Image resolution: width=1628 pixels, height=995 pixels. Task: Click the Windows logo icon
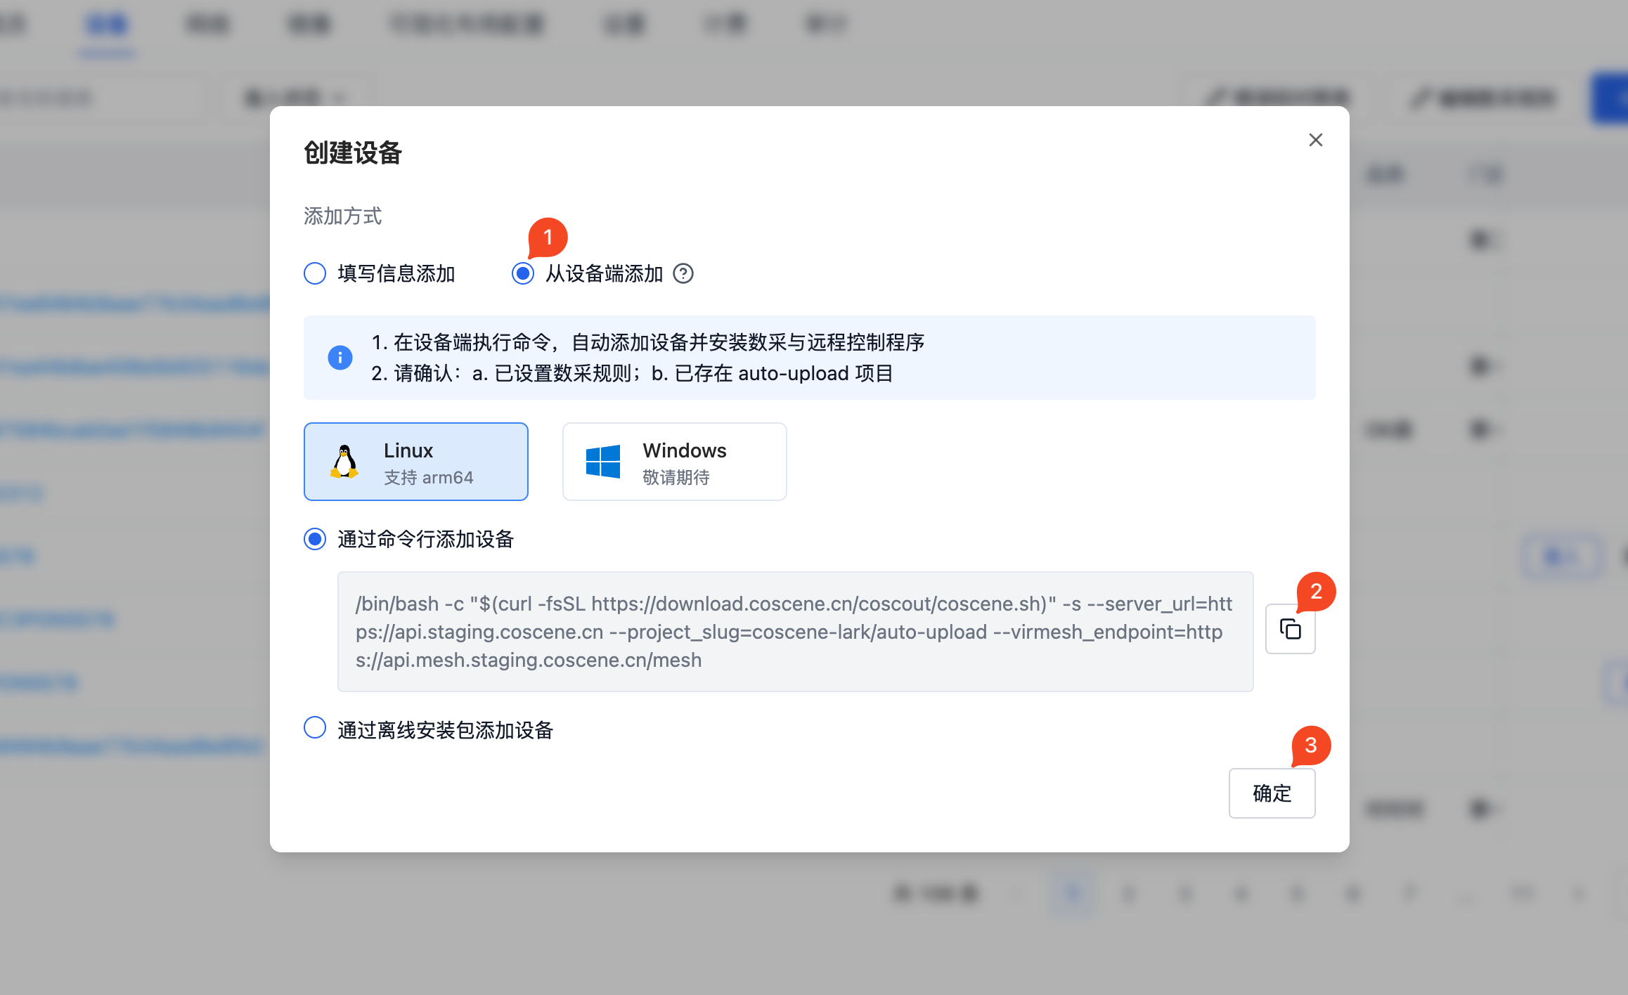[x=603, y=462]
